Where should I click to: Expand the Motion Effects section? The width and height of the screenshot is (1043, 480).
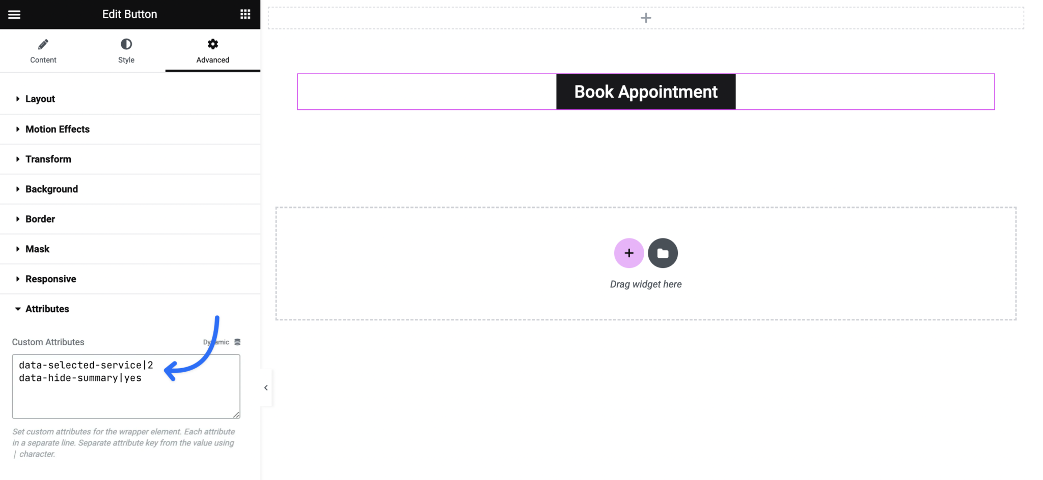pos(57,129)
